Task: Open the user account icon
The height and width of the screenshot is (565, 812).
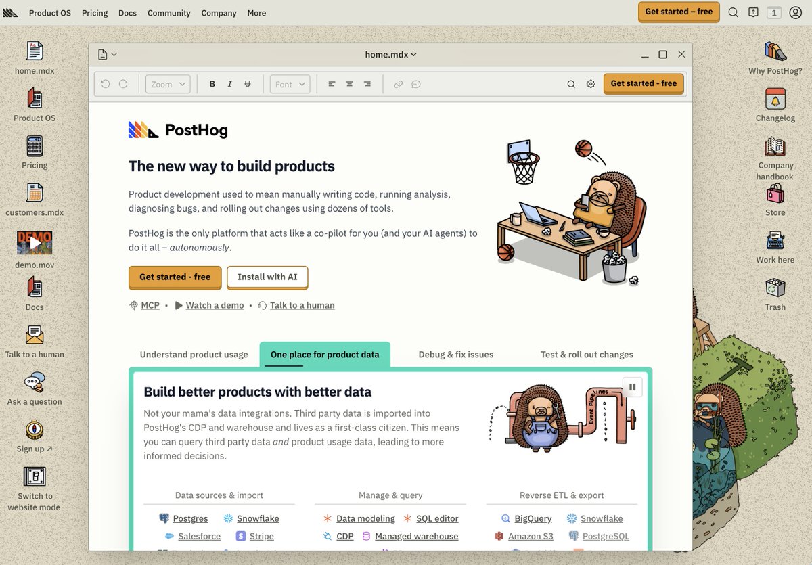Action: [x=795, y=12]
